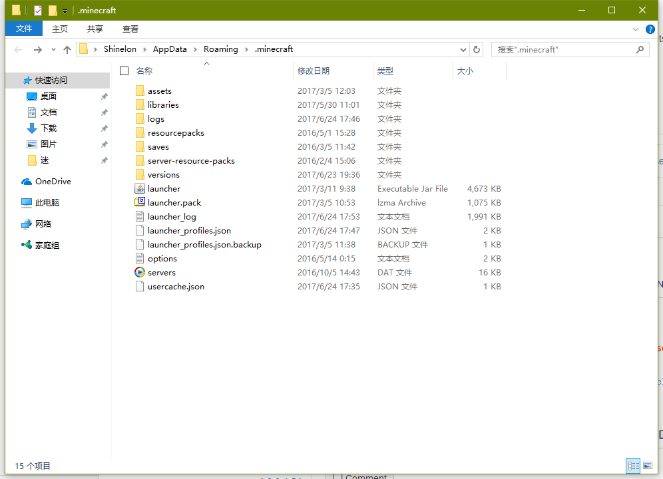663x479 pixels.
Task: Refresh the .minecraft folder view
Action: [477, 49]
